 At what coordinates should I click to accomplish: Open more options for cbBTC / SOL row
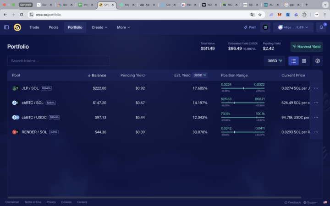316,103
